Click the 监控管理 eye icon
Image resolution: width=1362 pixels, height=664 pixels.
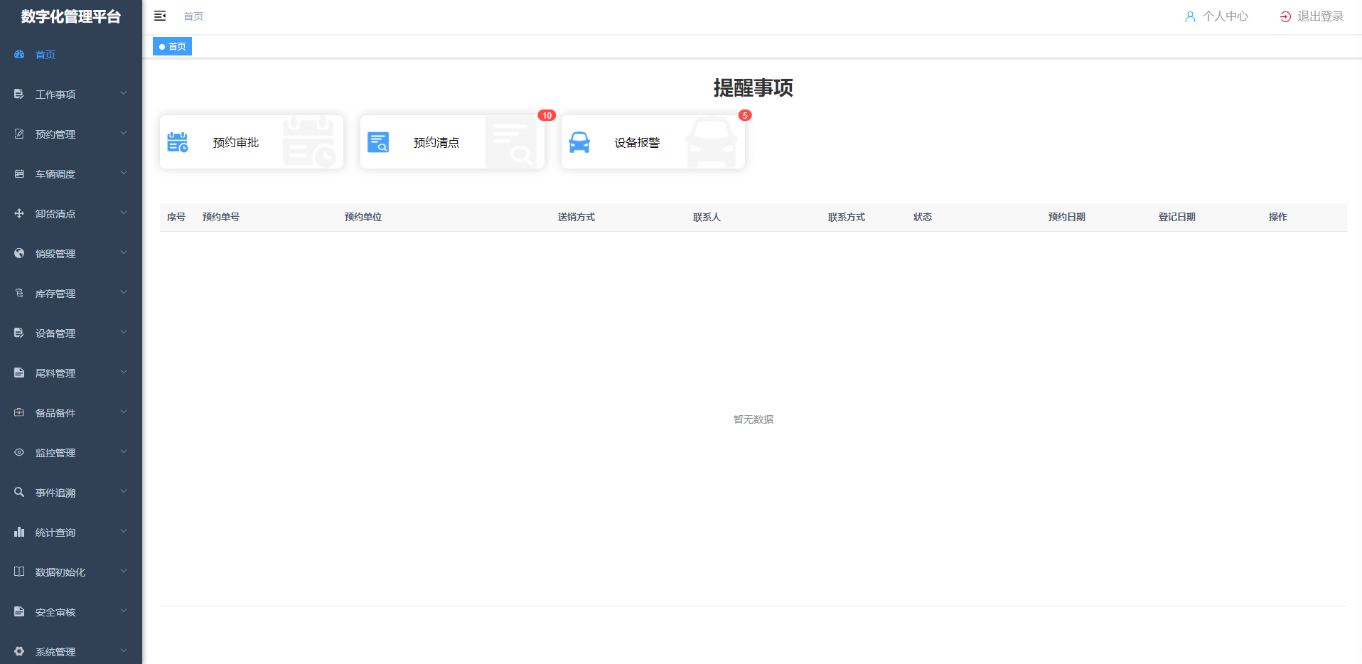(19, 452)
